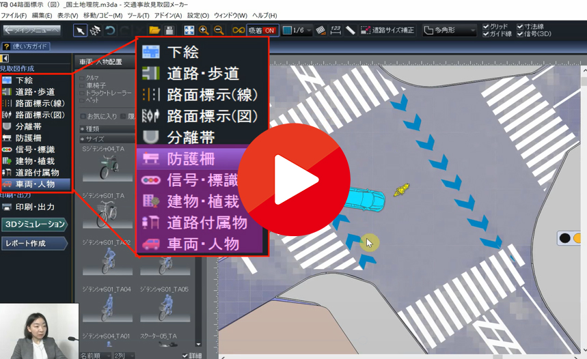The image size is (587, 359).
Task: Click the open folder icon in toolbar
Action: [x=154, y=31]
